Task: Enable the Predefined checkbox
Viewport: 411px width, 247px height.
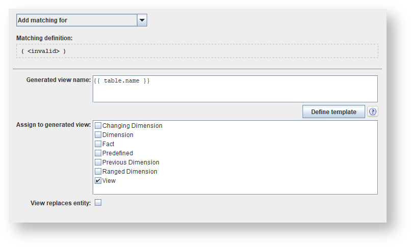Action: tap(98, 153)
